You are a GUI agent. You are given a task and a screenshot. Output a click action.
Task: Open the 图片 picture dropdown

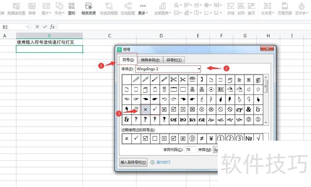click(46, 9)
